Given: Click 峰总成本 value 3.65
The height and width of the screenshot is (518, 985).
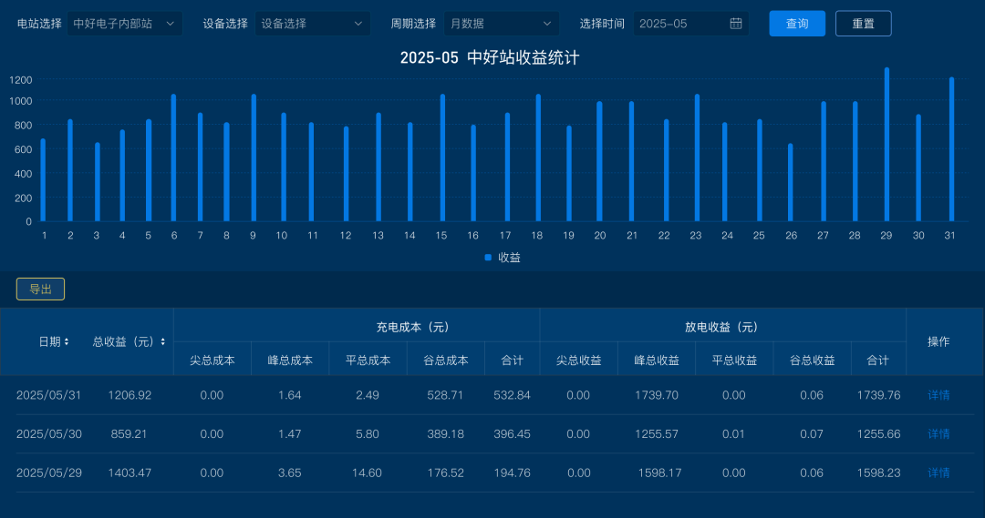Looking at the screenshot, I should coord(290,472).
